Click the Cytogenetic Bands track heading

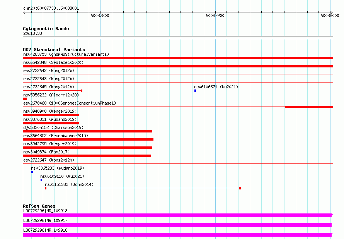point(46,29)
